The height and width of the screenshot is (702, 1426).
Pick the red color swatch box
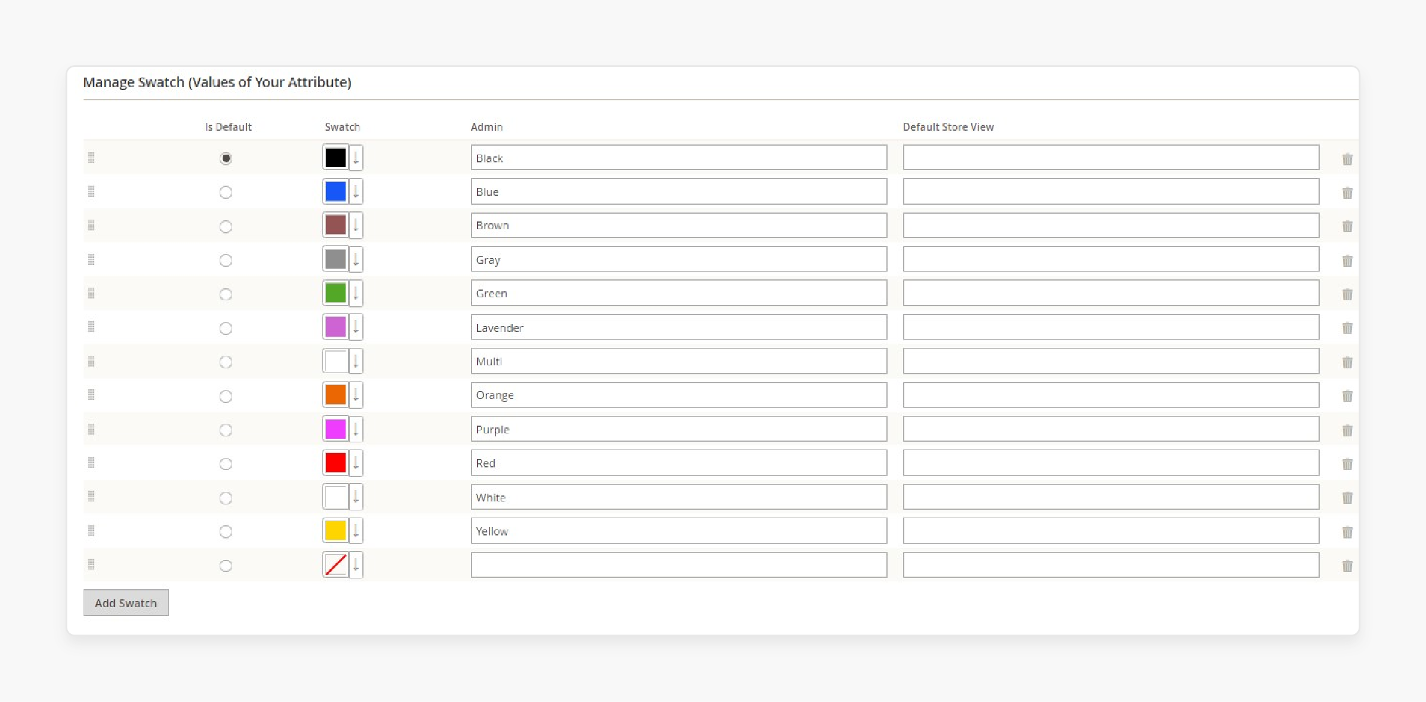coord(335,463)
